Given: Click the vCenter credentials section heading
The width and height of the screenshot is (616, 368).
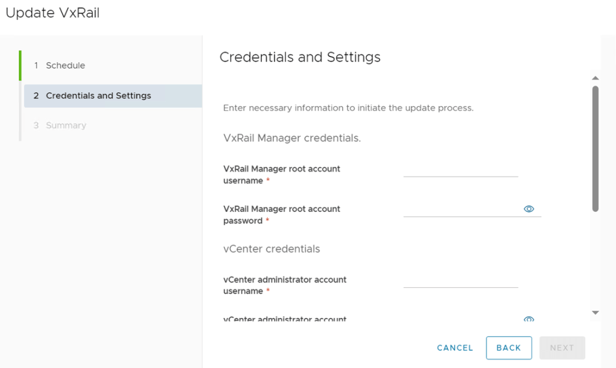Looking at the screenshot, I should tap(272, 249).
